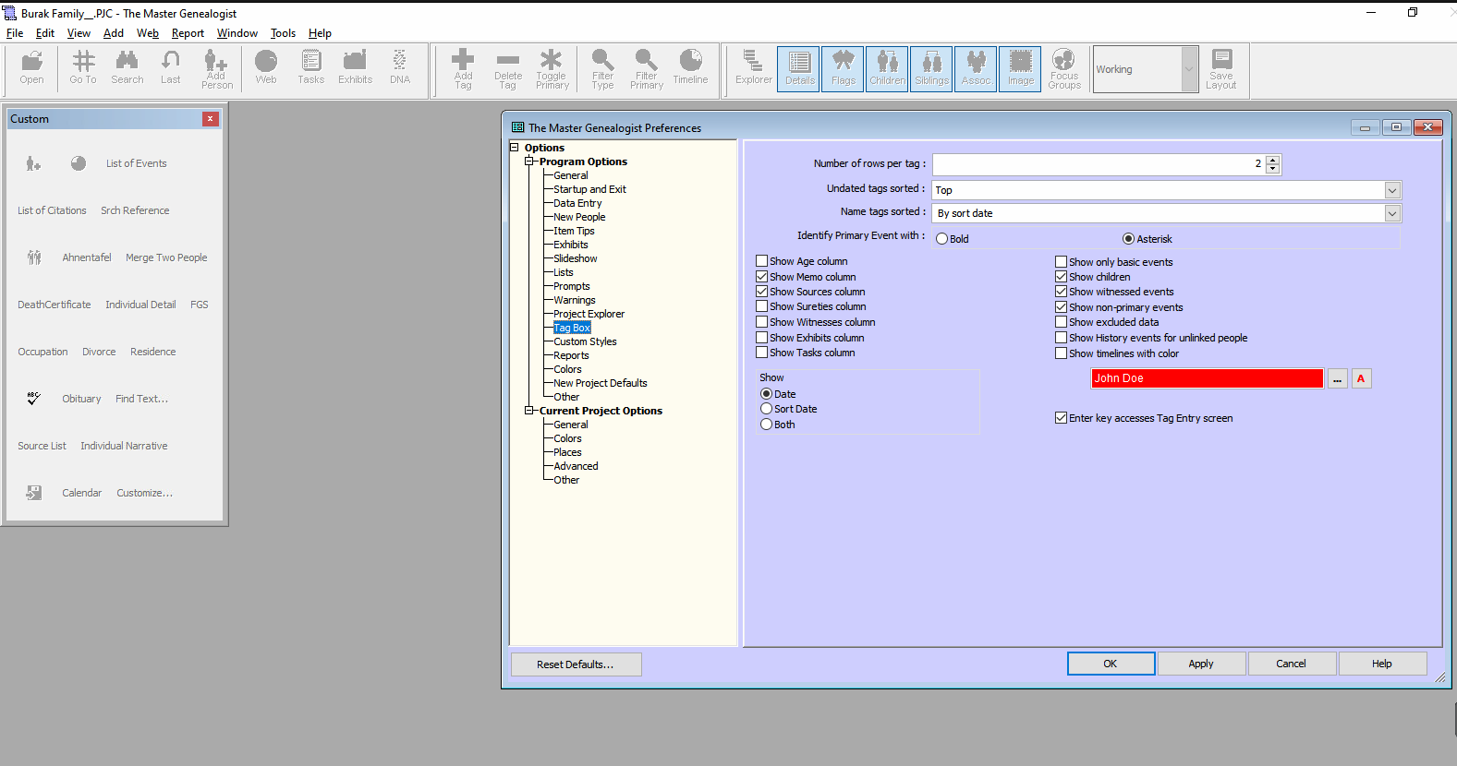Launch the Search binoculars tool
This screenshot has height=766, width=1457.
pyautogui.click(x=127, y=67)
